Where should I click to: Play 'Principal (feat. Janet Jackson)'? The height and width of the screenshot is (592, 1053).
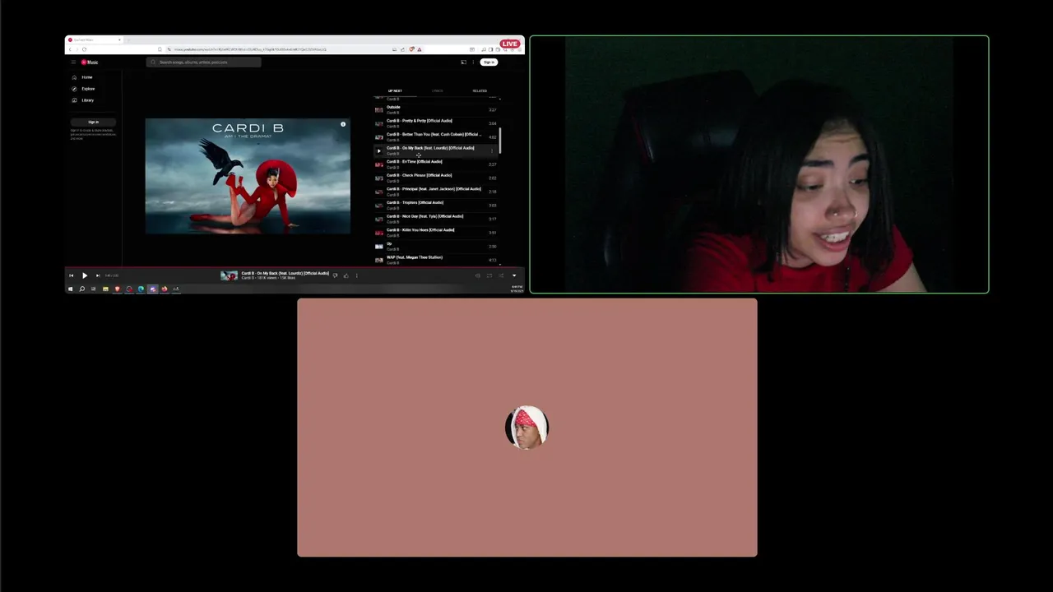coord(436,192)
